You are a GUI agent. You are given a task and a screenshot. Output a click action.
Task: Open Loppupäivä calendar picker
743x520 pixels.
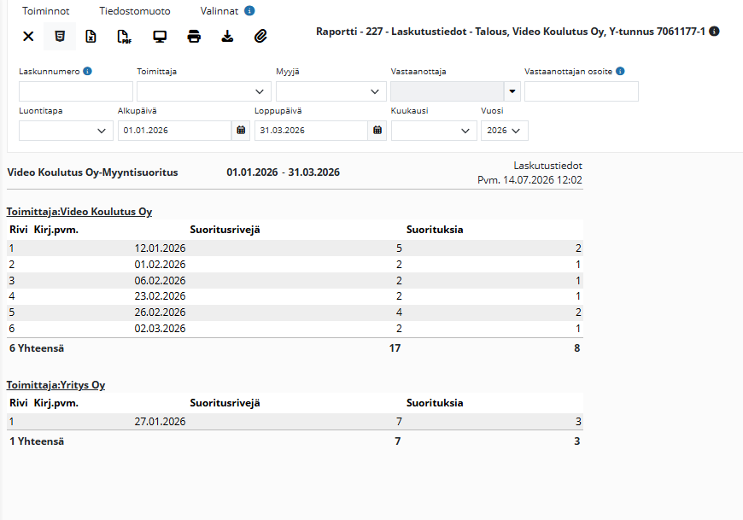pyautogui.click(x=377, y=131)
